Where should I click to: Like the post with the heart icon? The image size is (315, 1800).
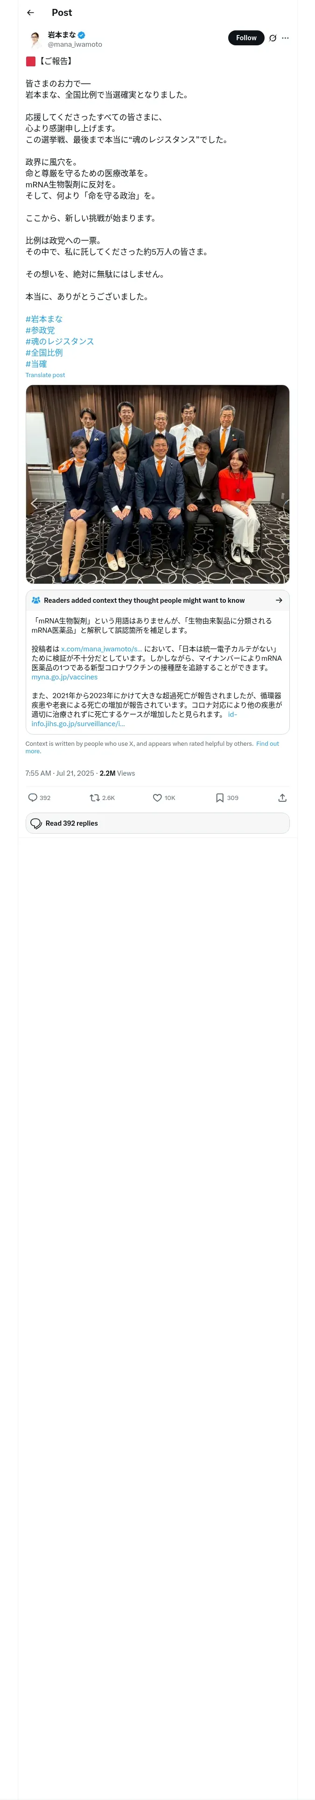tap(157, 797)
